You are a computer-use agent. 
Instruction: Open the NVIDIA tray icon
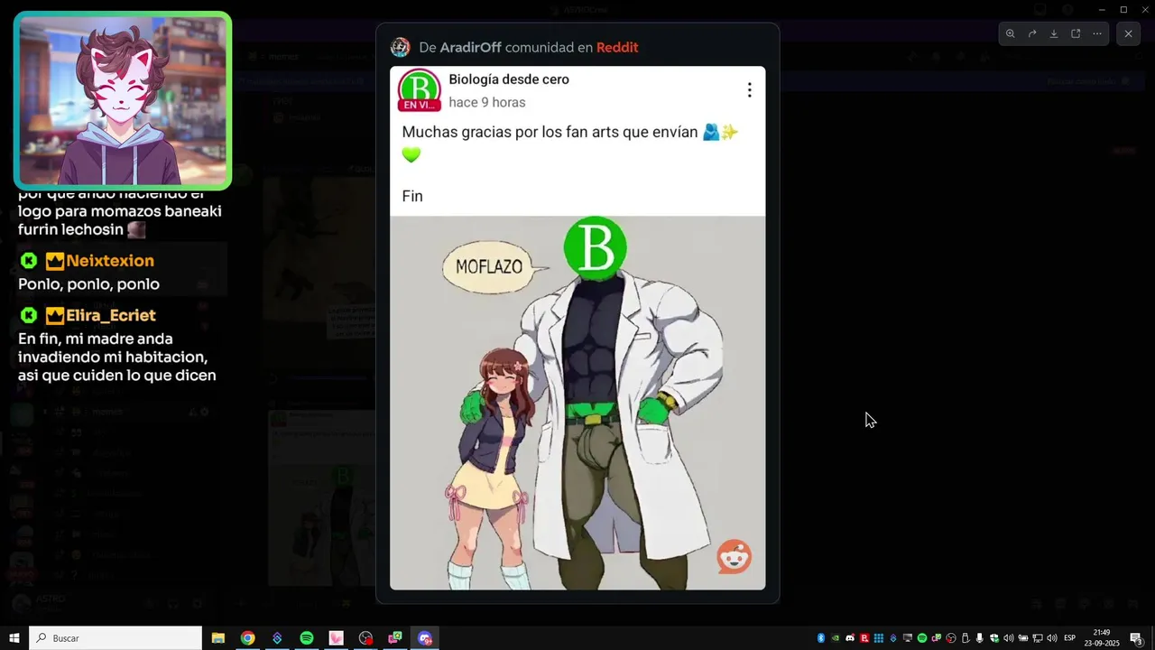(x=836, y=638)
